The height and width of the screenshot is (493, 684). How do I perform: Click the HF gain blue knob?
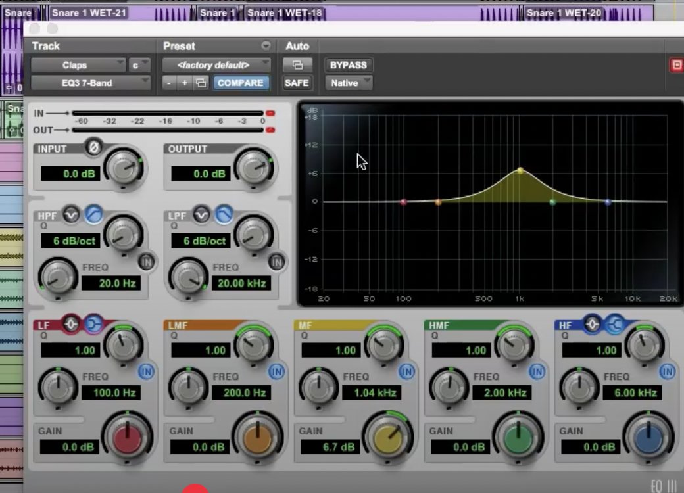[x=648, y=437]
